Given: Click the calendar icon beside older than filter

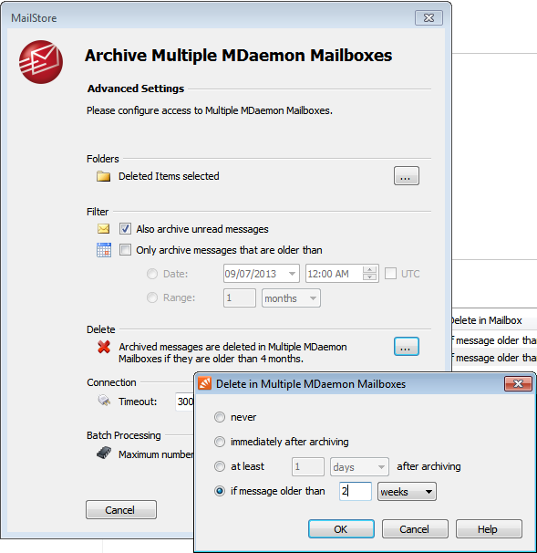Looking at the screenshot, I should [104, 250].
